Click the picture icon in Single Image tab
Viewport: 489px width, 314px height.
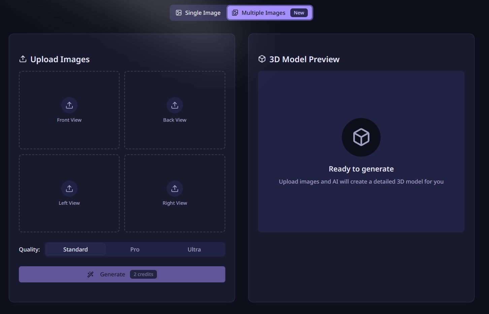pyautogui.click(x=179, y=13)
